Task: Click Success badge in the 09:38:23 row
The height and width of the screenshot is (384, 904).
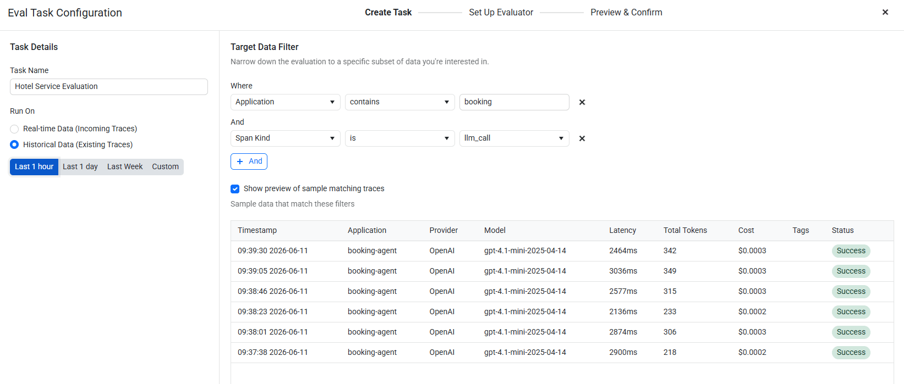Action: point(851,312)
